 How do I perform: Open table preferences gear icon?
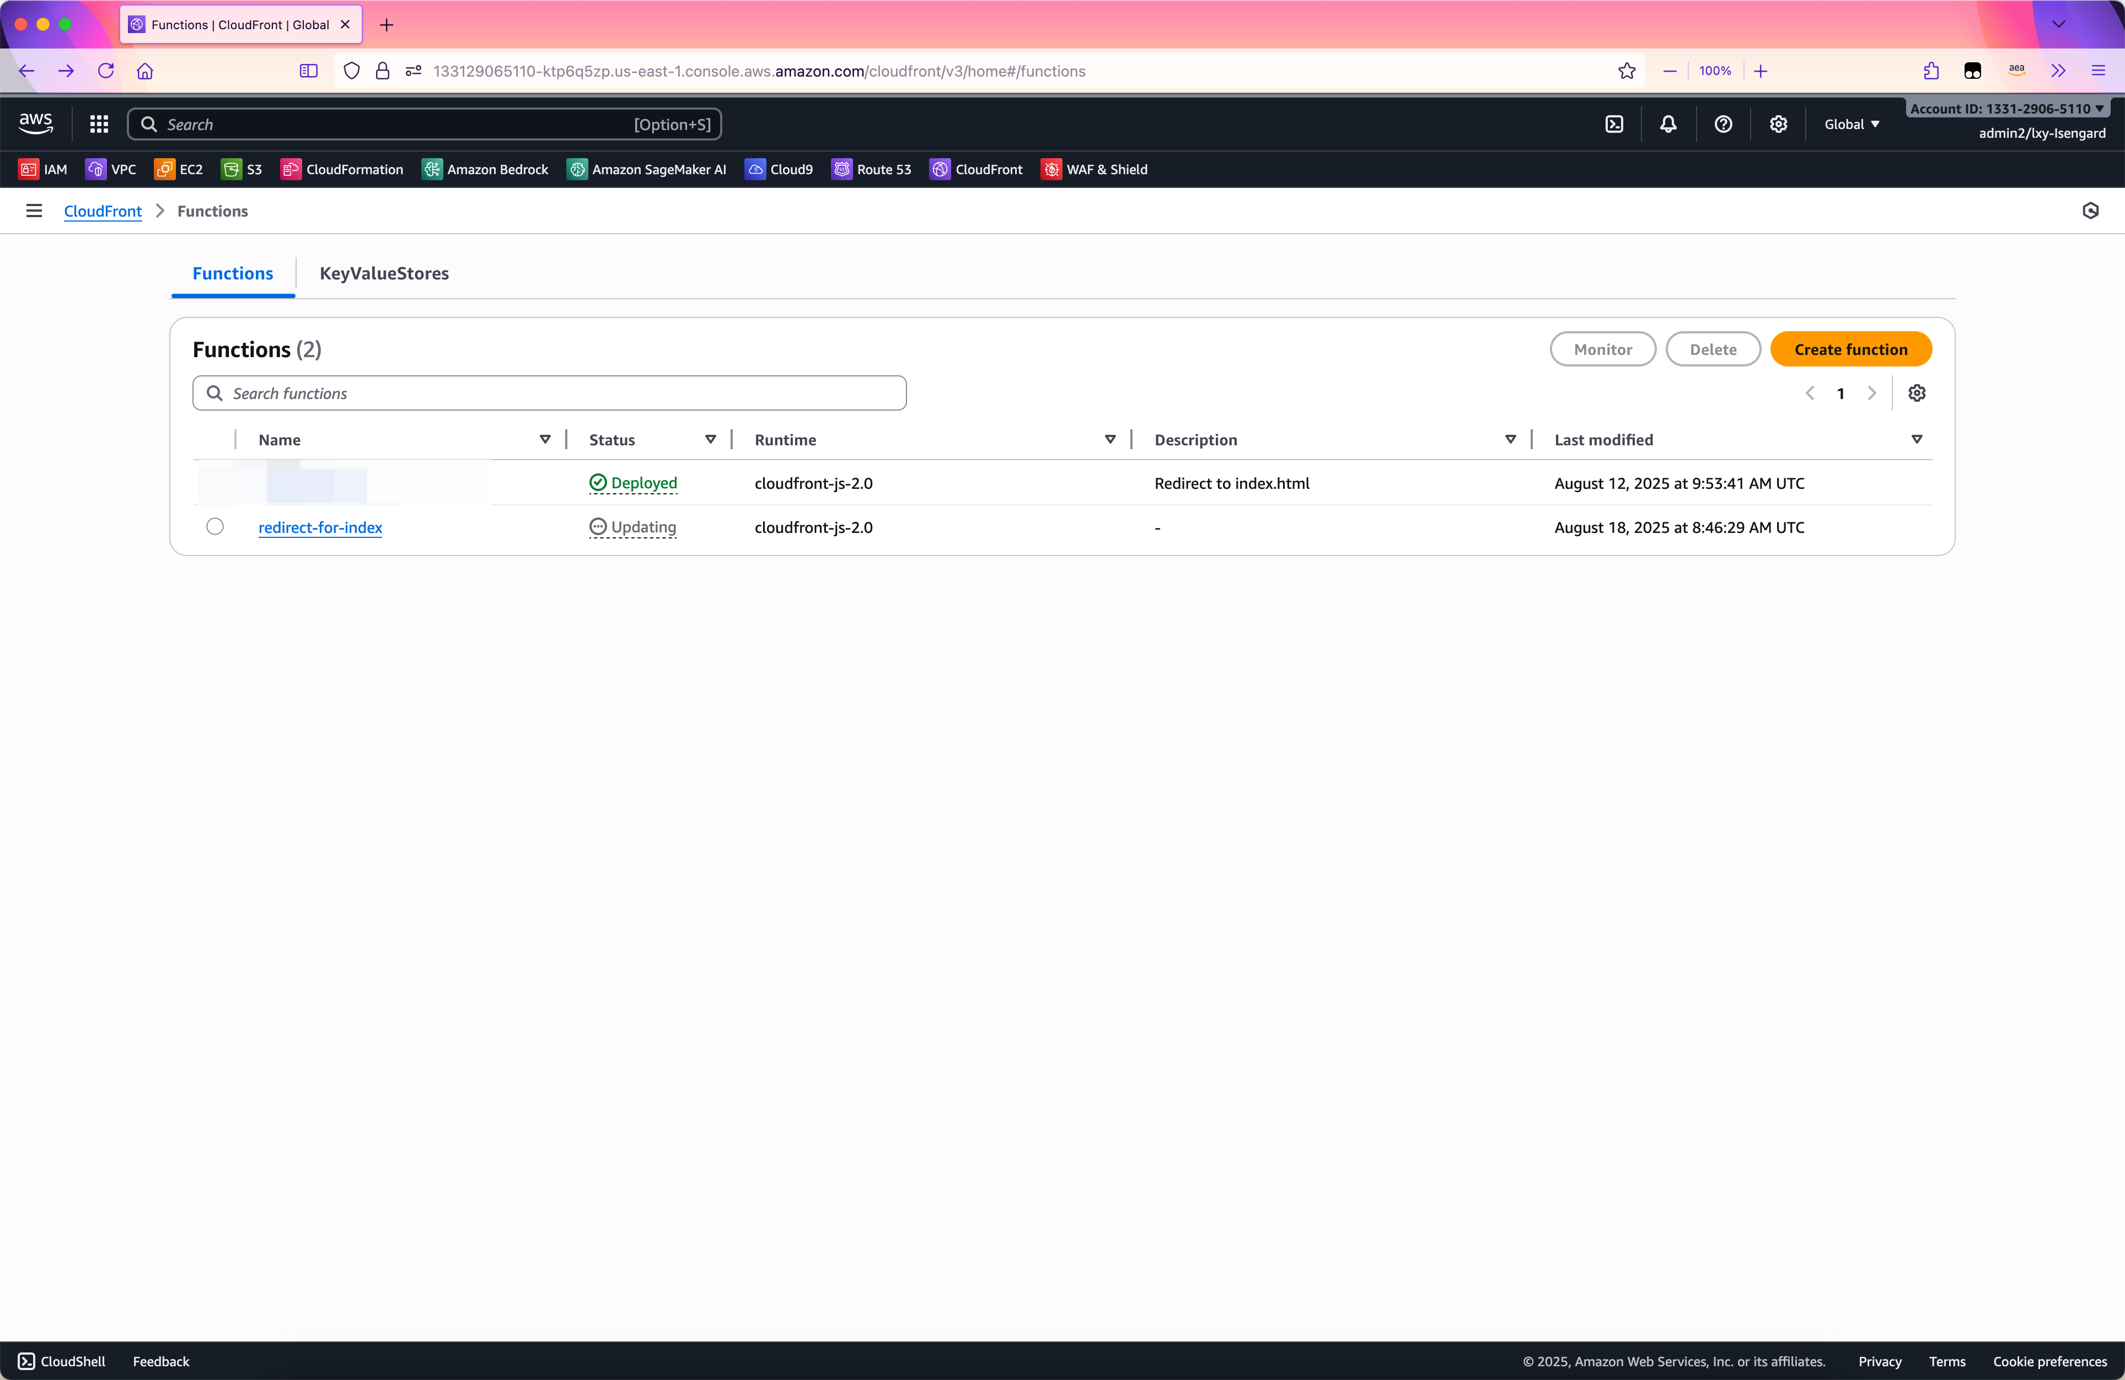click(x=1916, y=393)
